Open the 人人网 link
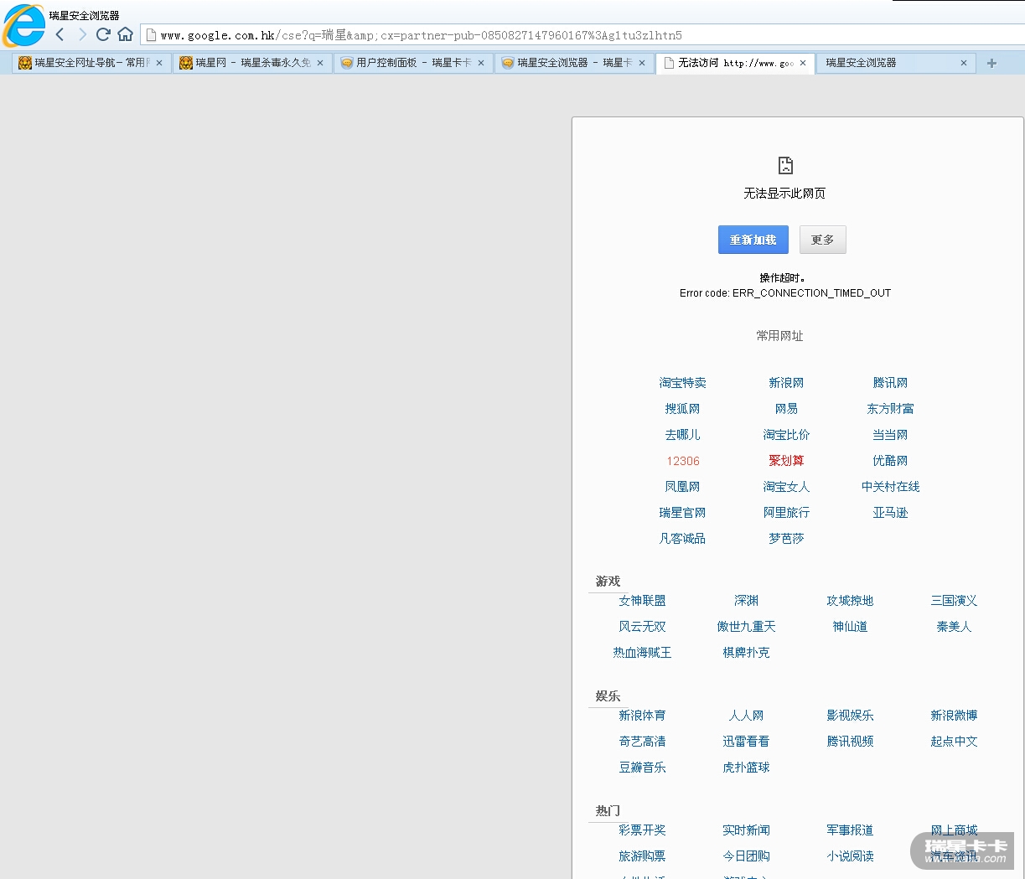The height and width of the screenshot is (879, 1025). (746, 716)
